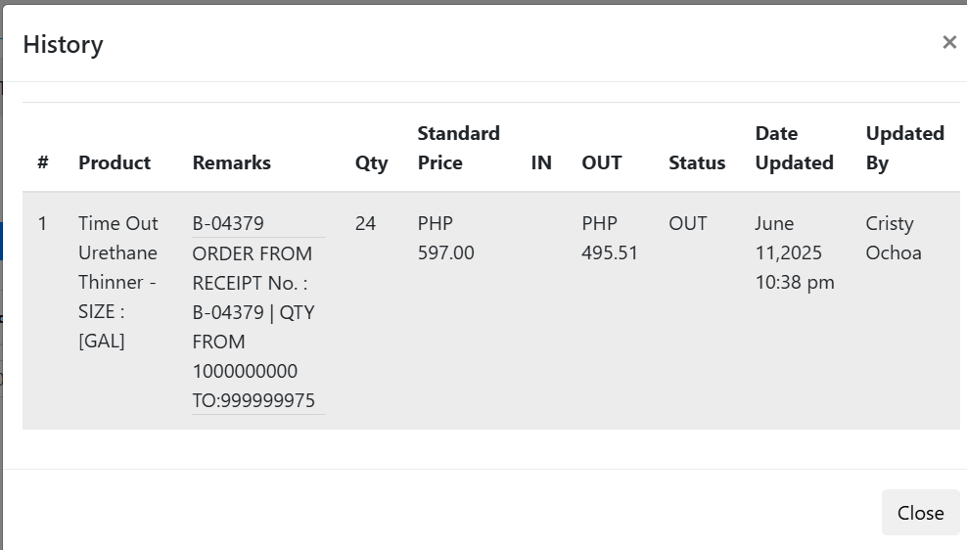Click the Updated By column header

pos(904,148)
